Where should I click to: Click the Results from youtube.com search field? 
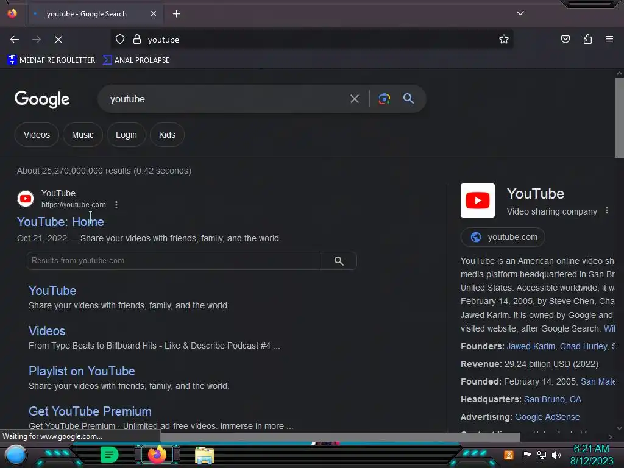(x=174, y=261)
